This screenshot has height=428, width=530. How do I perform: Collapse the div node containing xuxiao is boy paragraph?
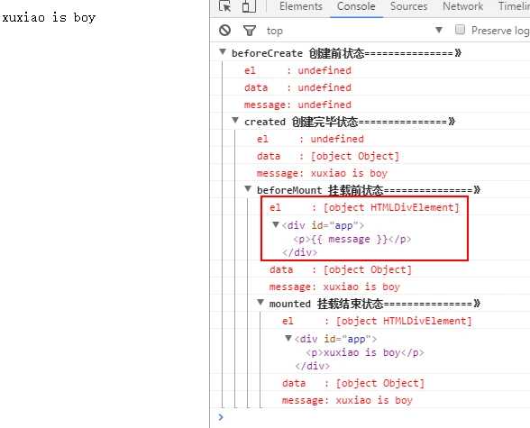coord(288,338)
